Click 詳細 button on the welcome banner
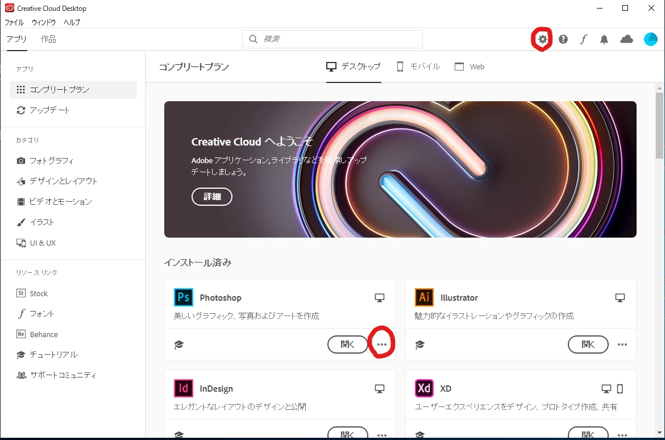The height and width of the screenshot is (440, 665). [x=212, y=197]
